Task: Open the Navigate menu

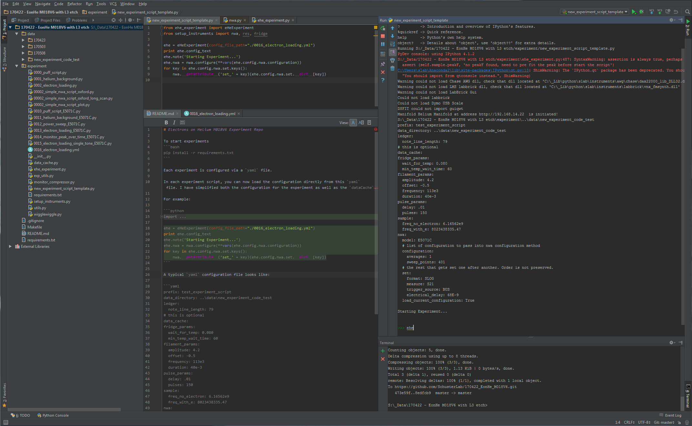Action: pos(43,4)
